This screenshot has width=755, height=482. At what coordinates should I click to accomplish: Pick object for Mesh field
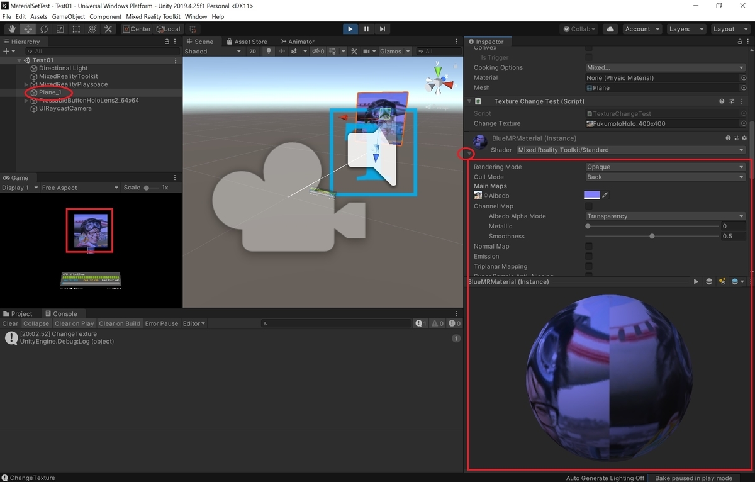pyautogui.click(x=744, y=88)
